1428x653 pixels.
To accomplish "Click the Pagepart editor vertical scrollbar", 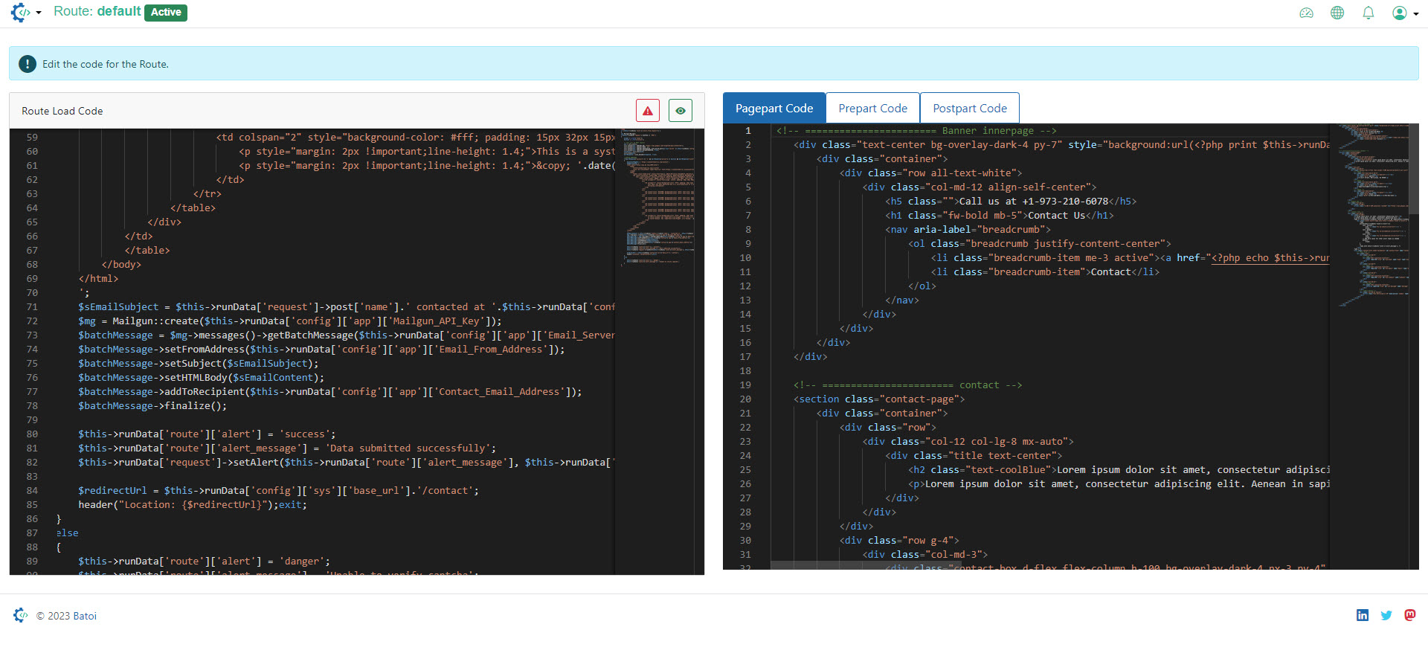I will 1414,169.
